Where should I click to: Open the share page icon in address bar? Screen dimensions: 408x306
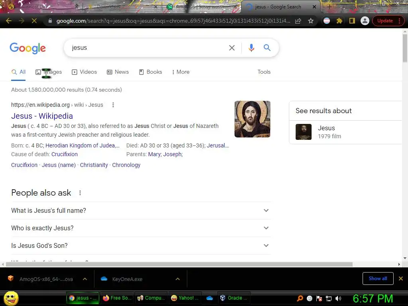point(298,21)
